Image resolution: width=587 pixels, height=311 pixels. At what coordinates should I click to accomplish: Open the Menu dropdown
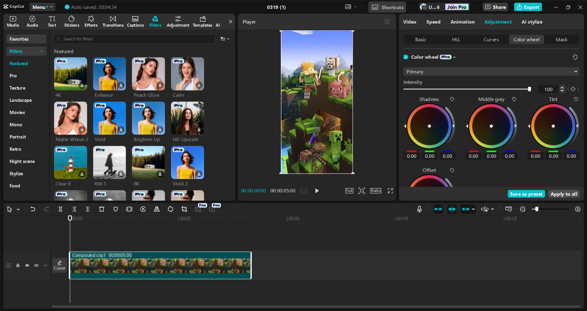coord(42,7)
